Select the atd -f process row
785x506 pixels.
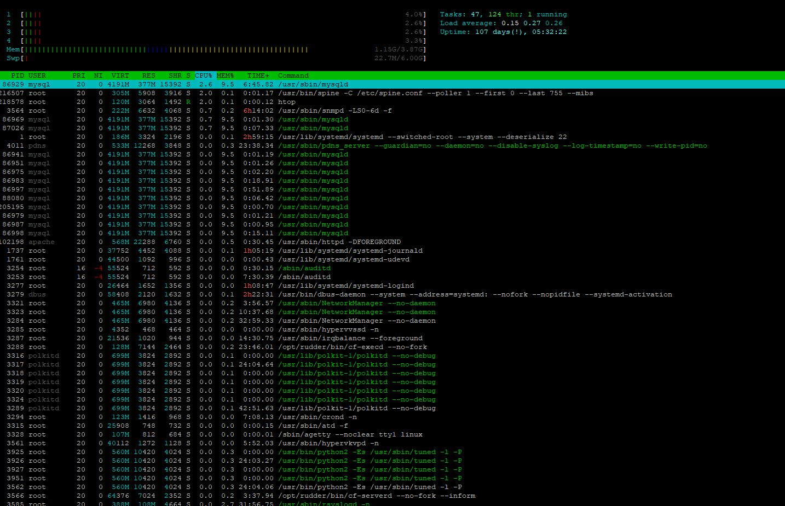[392, 426]
